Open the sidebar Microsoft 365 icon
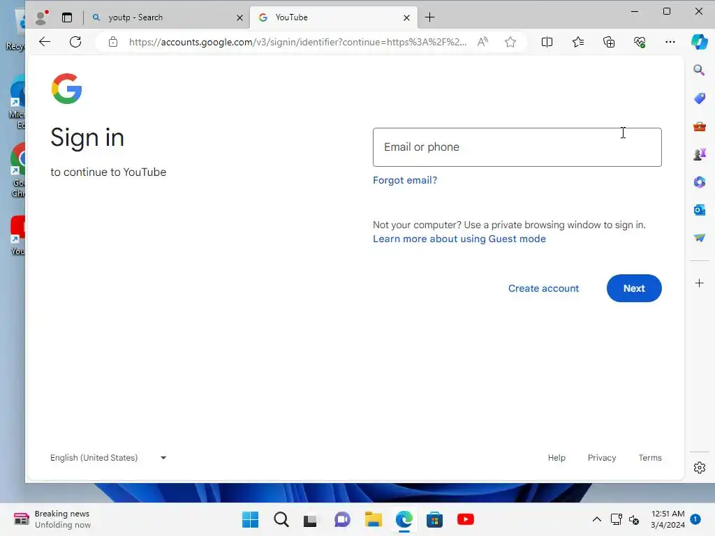The image size is (715, 536). pos(699,182)
